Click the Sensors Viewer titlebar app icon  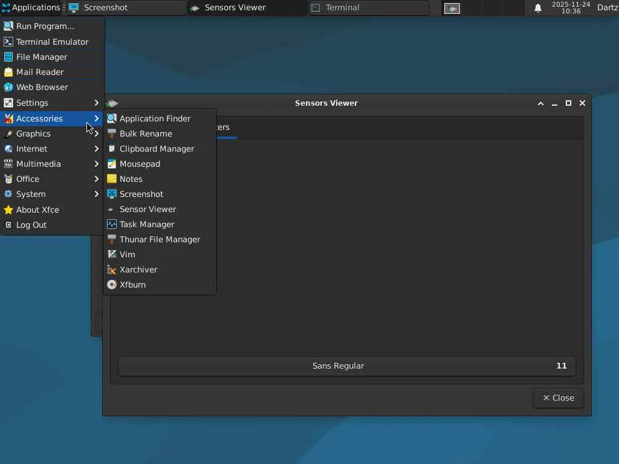coord(112,103)
